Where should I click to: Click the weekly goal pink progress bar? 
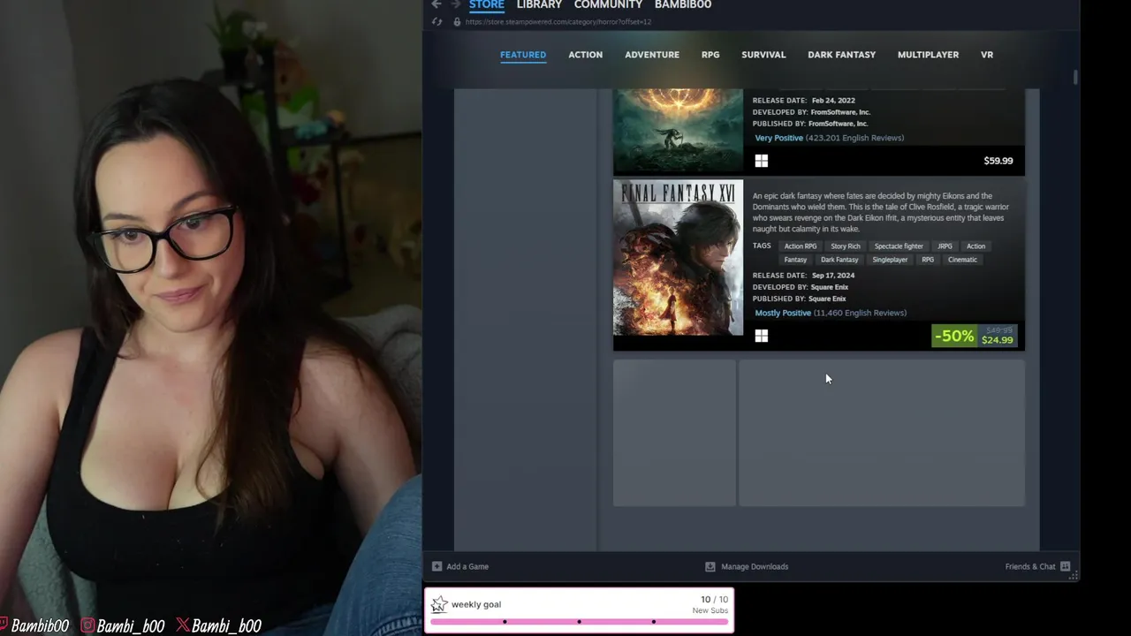tap(580, 622)
